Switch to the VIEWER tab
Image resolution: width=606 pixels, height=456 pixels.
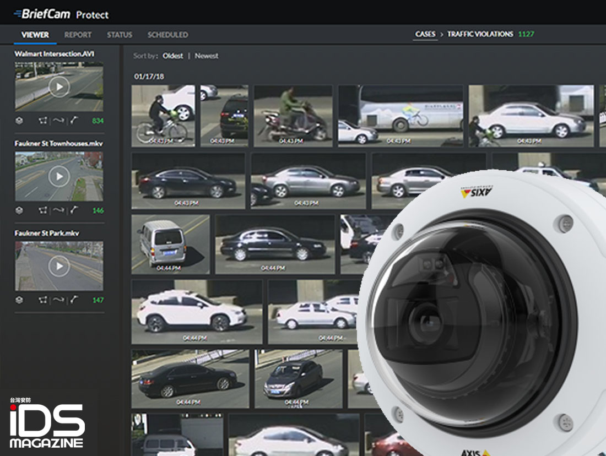(35, 35)
